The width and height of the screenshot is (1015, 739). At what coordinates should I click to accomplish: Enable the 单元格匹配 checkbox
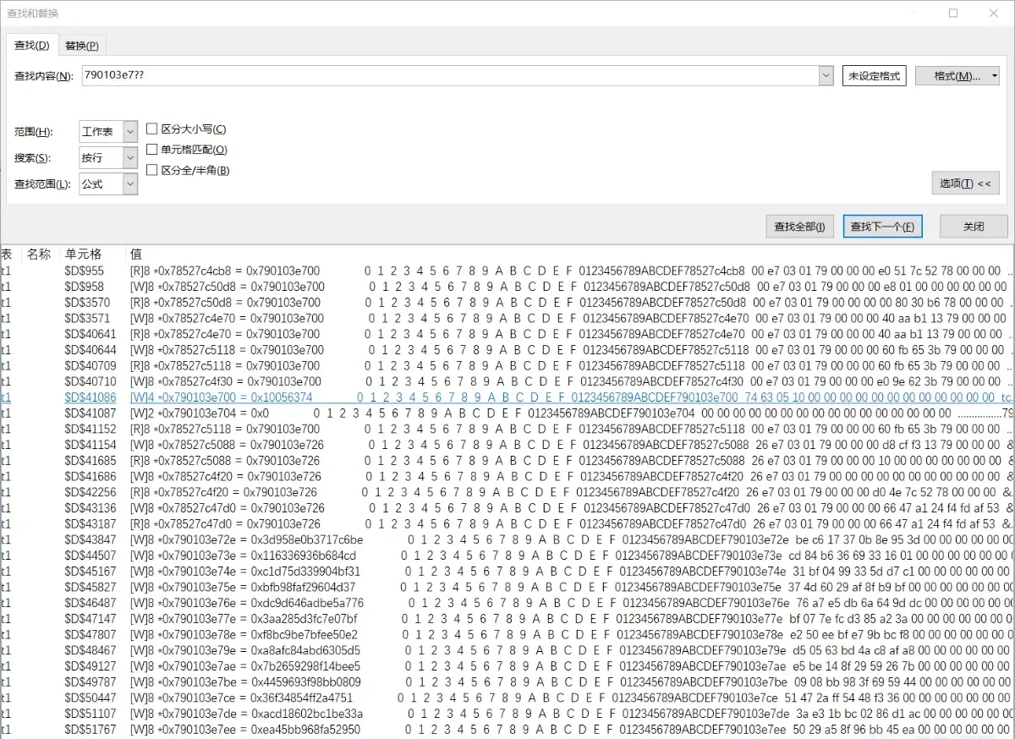(152, 149)
